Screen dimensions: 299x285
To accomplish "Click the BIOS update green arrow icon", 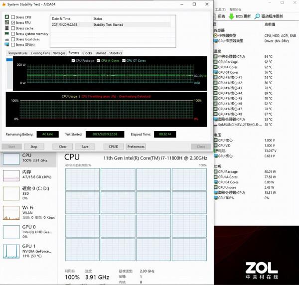I will pyautogui.click(x=231, y=16).
